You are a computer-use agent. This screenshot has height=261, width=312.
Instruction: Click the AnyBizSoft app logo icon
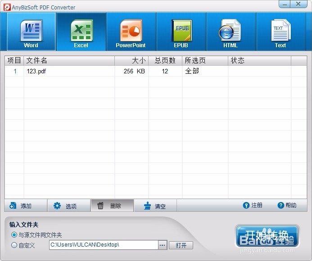pyautogui.click(x=7, y=7)
